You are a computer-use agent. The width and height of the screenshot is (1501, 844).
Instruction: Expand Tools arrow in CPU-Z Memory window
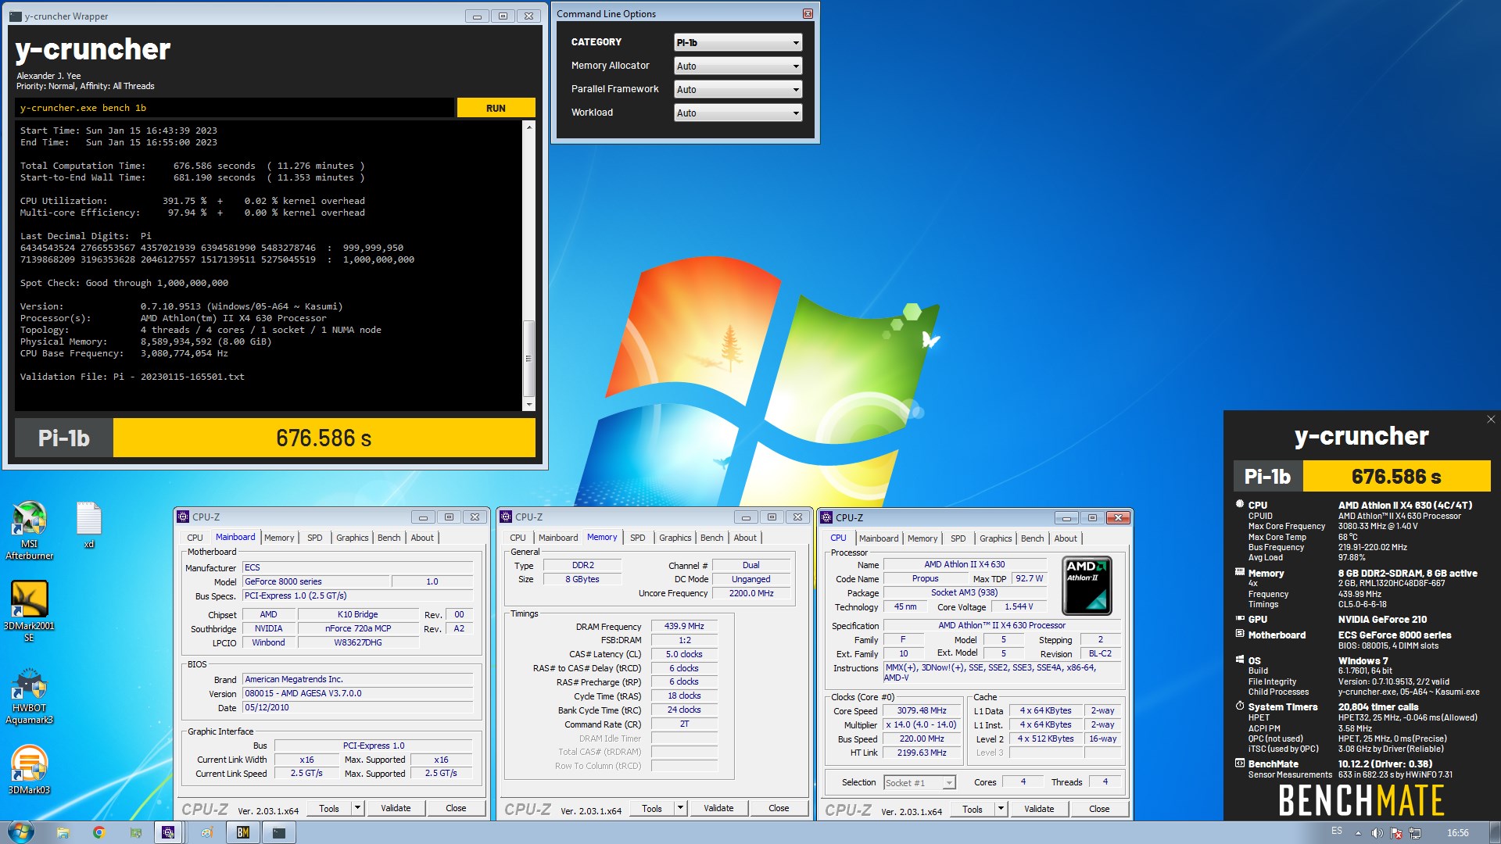click(680, 808)
